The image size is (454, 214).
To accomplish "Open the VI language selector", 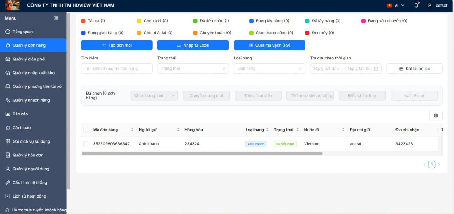I will pyautogui.click(x=395, y=5).
